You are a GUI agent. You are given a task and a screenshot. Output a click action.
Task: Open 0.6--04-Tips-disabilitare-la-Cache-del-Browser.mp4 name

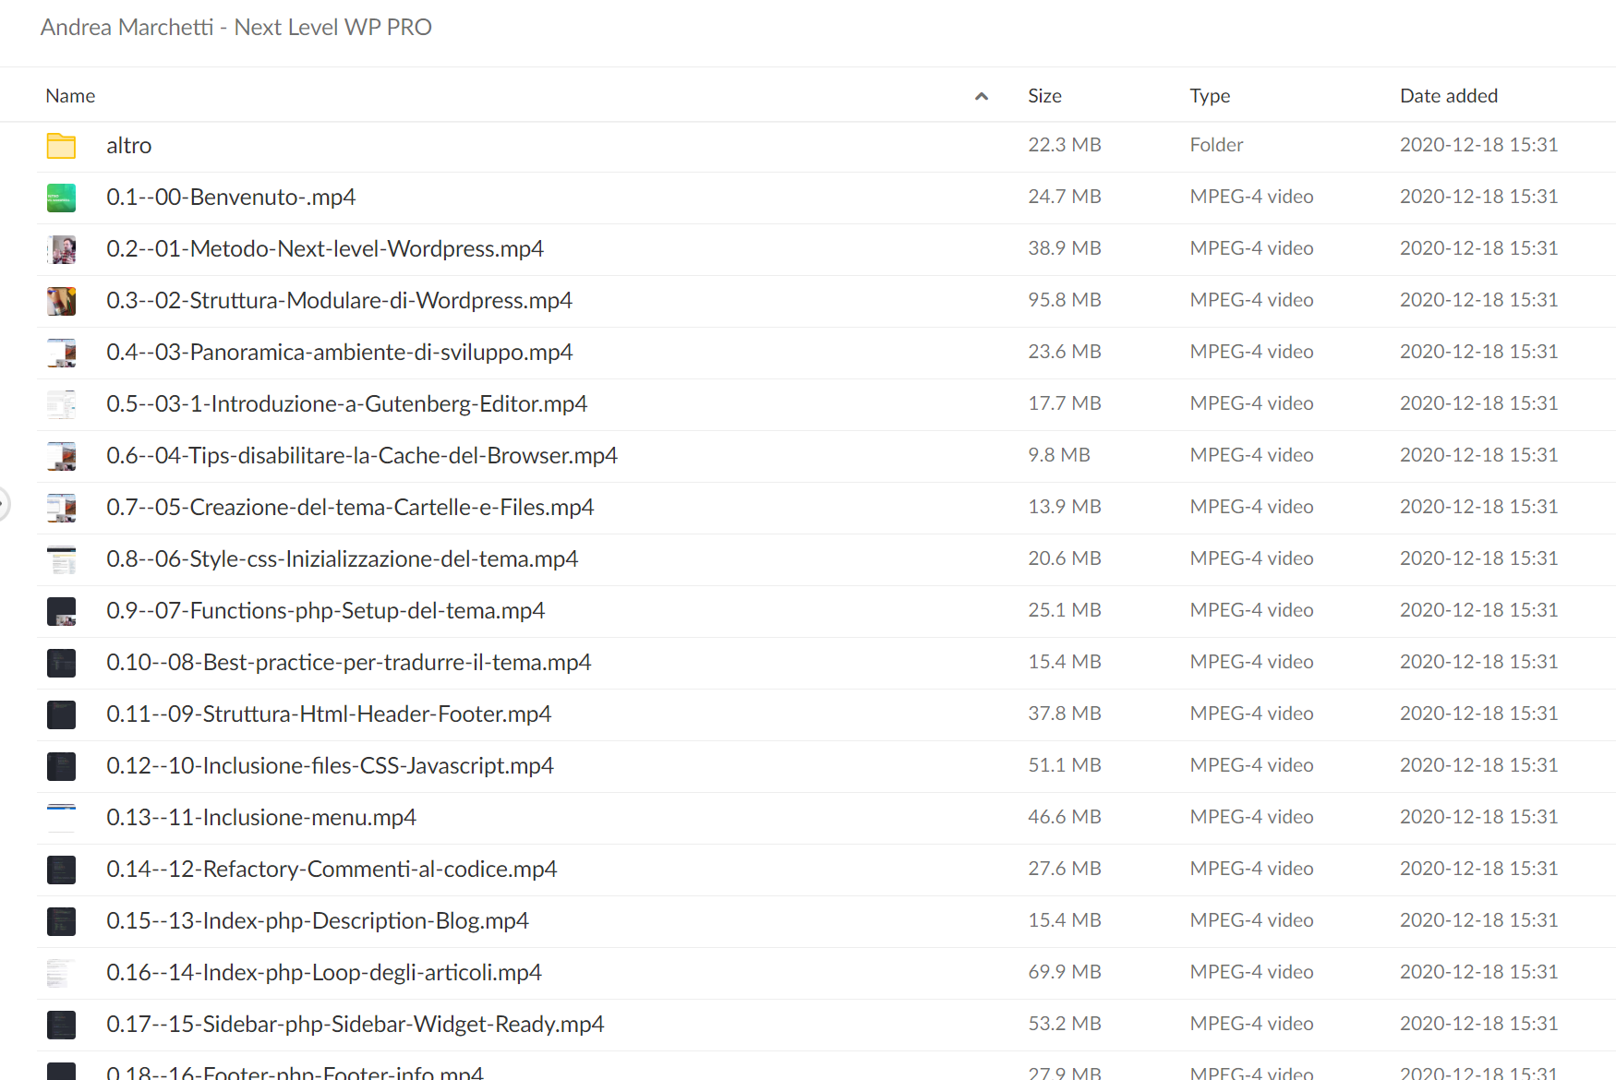point(362,456)
